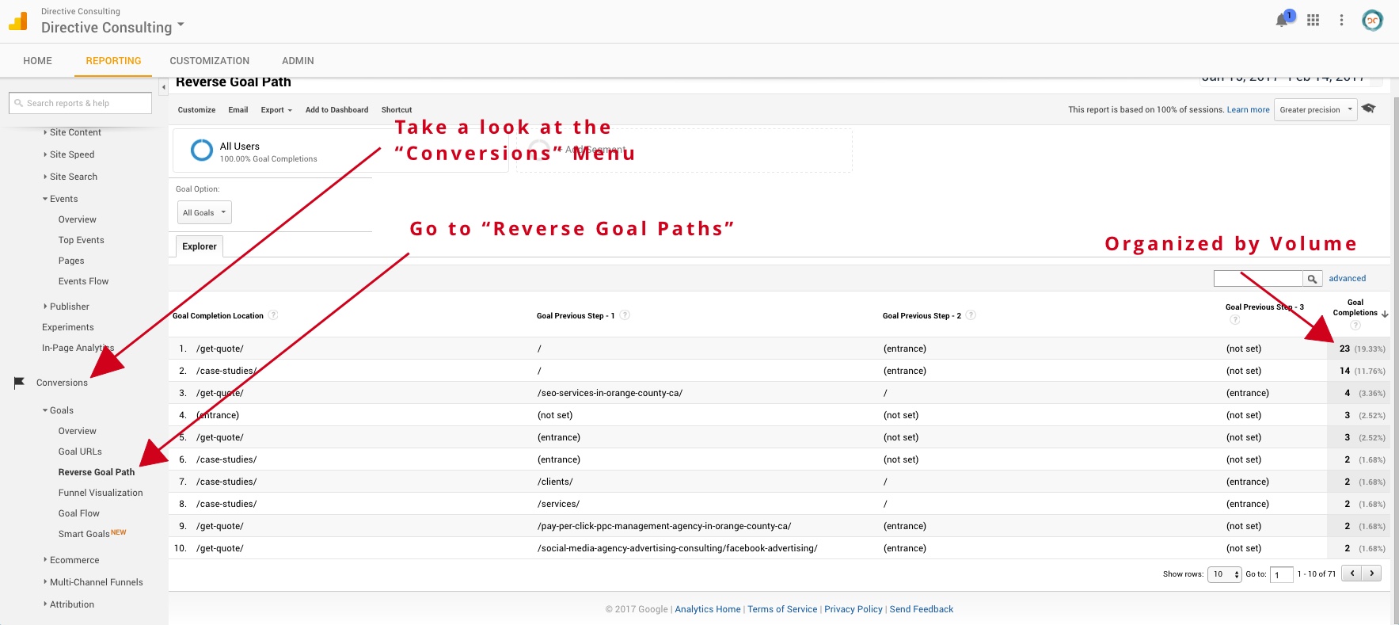Open Goal URLs report

click(80, 452)
